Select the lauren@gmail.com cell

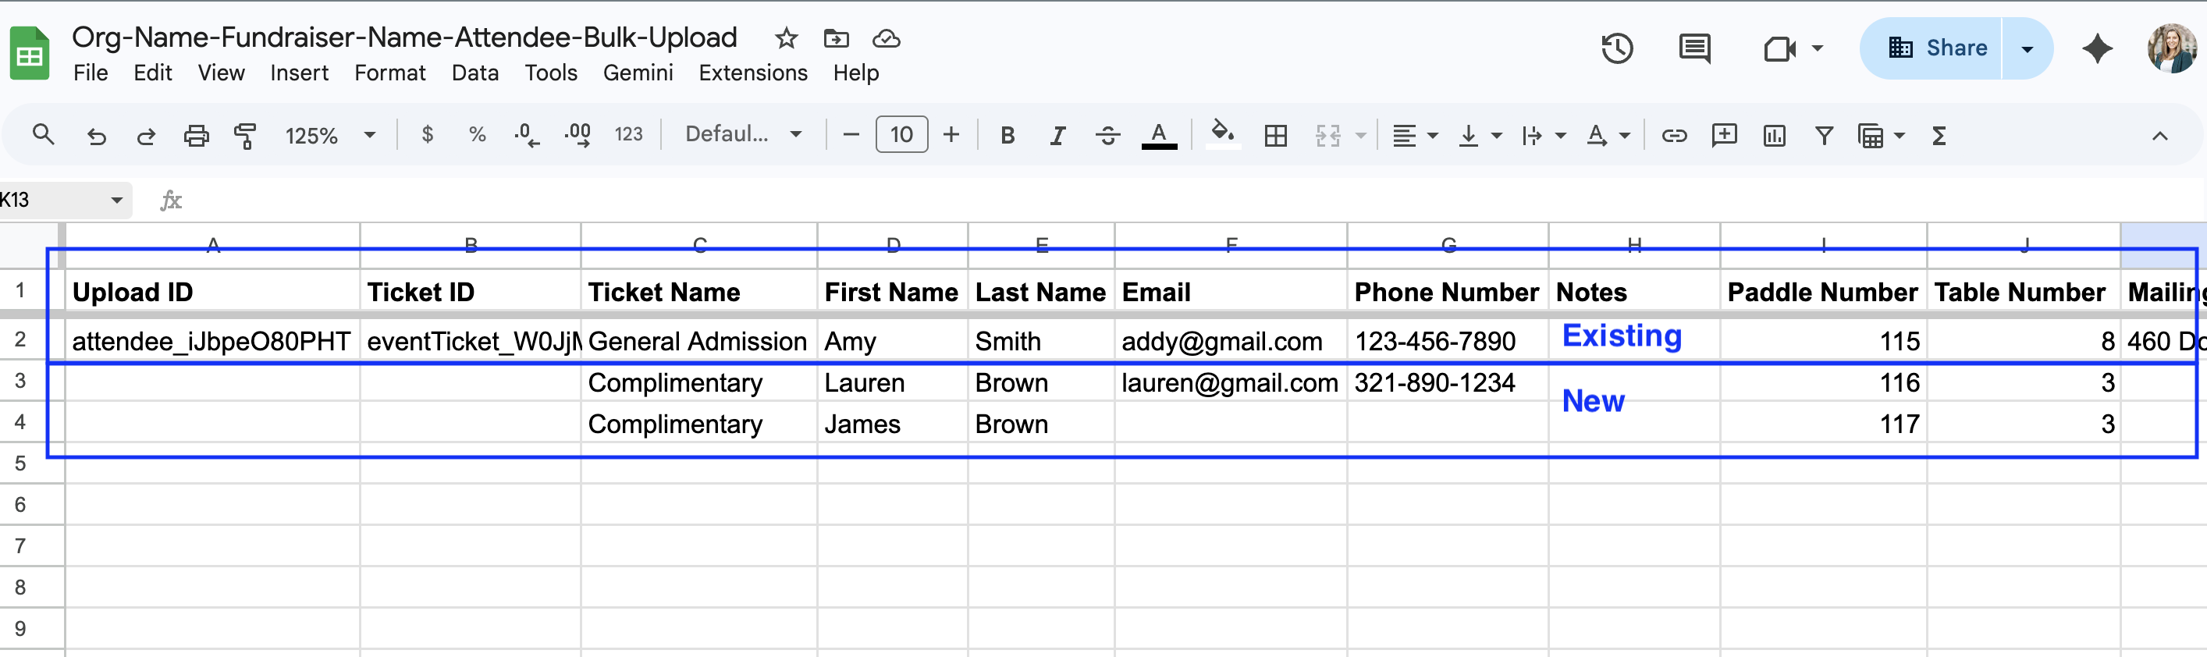click(1229, 383)
